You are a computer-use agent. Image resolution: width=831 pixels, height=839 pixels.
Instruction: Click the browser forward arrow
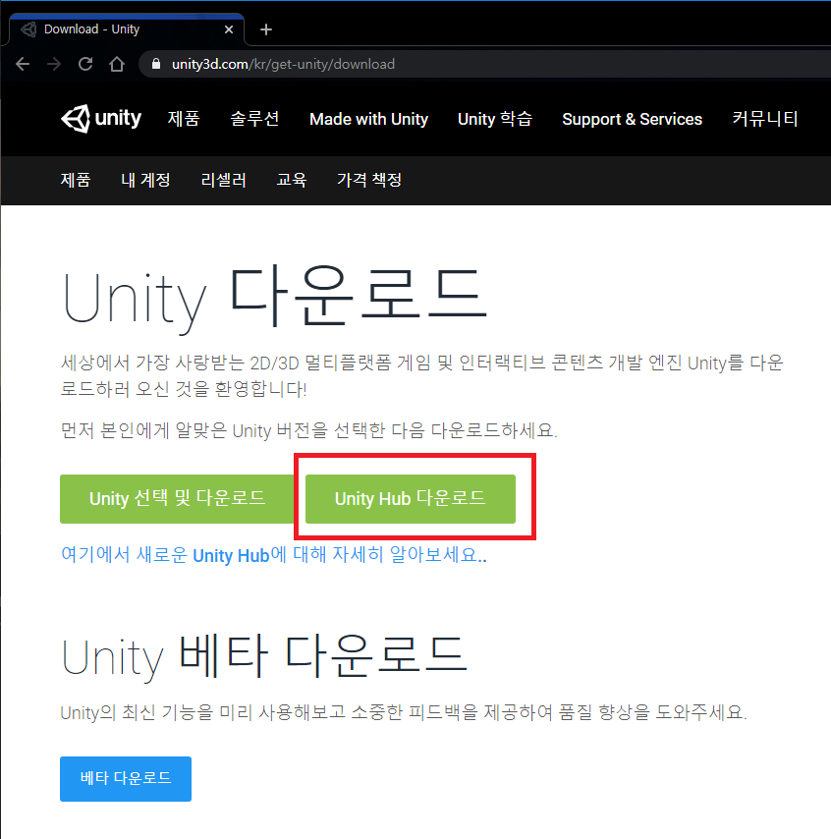click(x=54, y=64)
